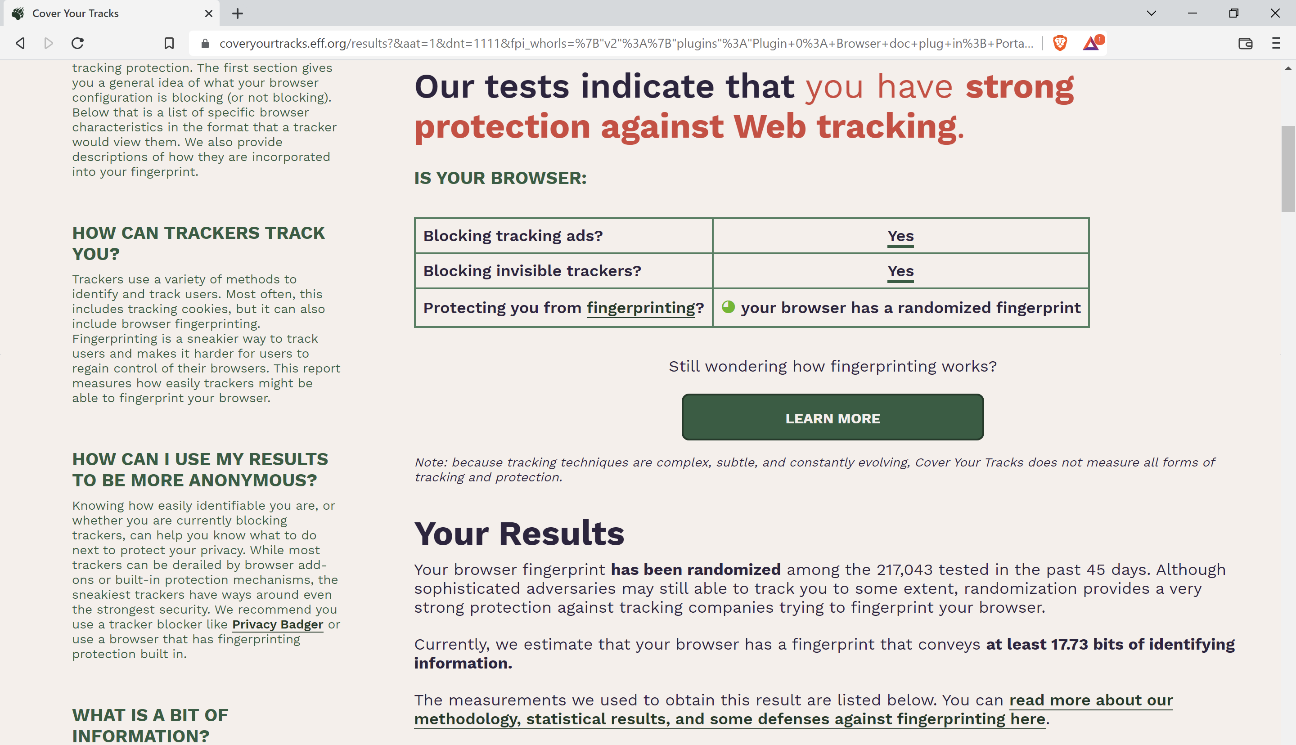Image resolution: width=1296 pixels, height=745 pixels.
Task: Click the bookmark icon in address bar
Action: pos(168,43)
